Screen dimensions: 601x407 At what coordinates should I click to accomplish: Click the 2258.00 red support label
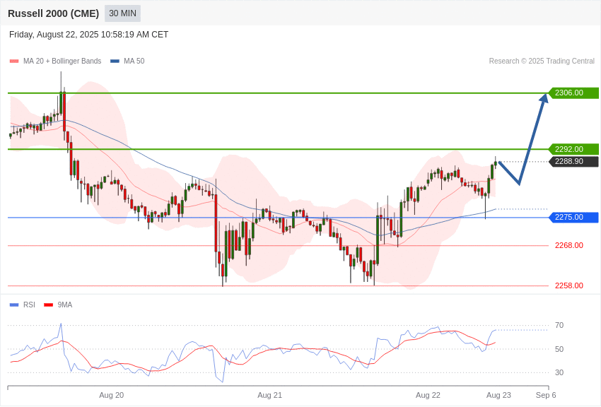pyautogui.click(x=568, y=285)
